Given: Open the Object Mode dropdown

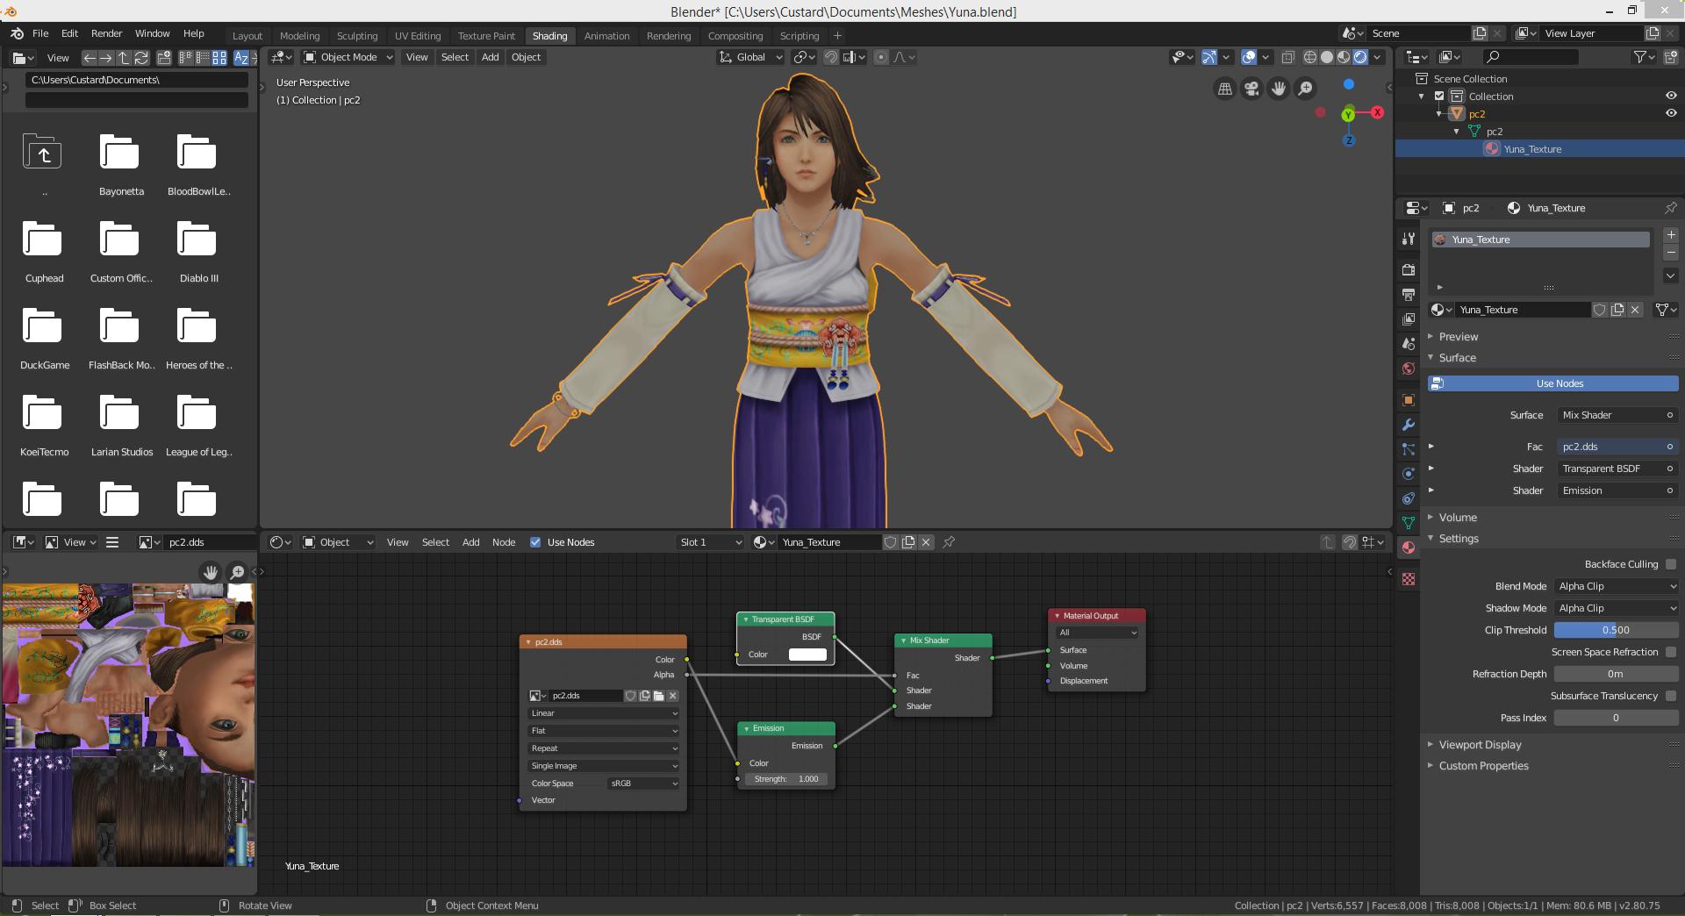Looking at the screenshot, I should (348, 57).
